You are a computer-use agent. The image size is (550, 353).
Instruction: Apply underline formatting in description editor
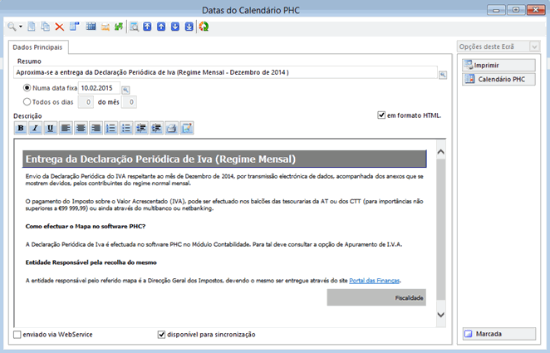[x=50, y=128]
